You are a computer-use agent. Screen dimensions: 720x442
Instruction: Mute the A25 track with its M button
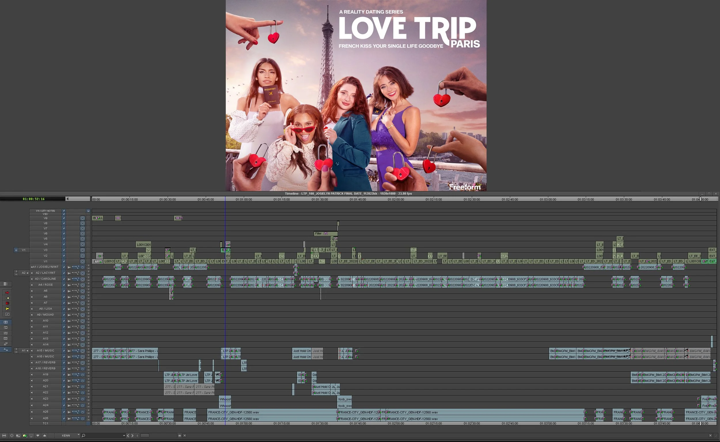(88, 413)
